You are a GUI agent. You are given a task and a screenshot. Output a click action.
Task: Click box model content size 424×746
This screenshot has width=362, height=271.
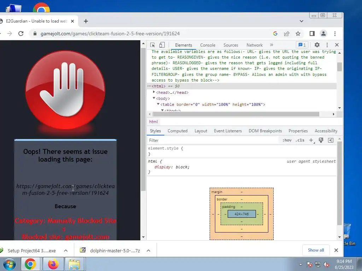point(242,214)
